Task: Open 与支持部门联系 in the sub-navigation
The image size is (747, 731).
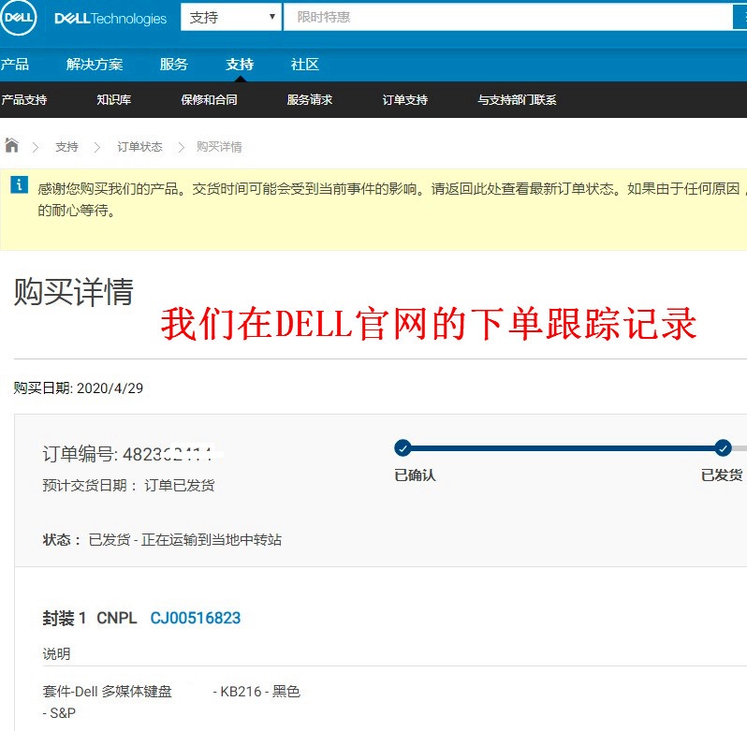Action: 517,99
